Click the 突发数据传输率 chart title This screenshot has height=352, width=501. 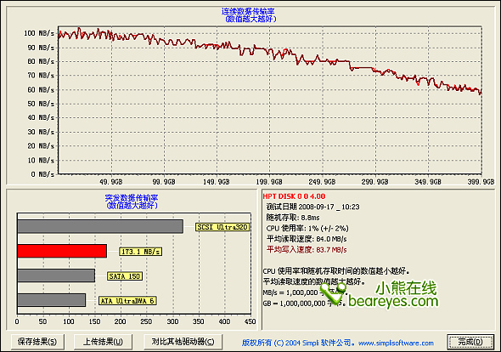coord(132,198)
